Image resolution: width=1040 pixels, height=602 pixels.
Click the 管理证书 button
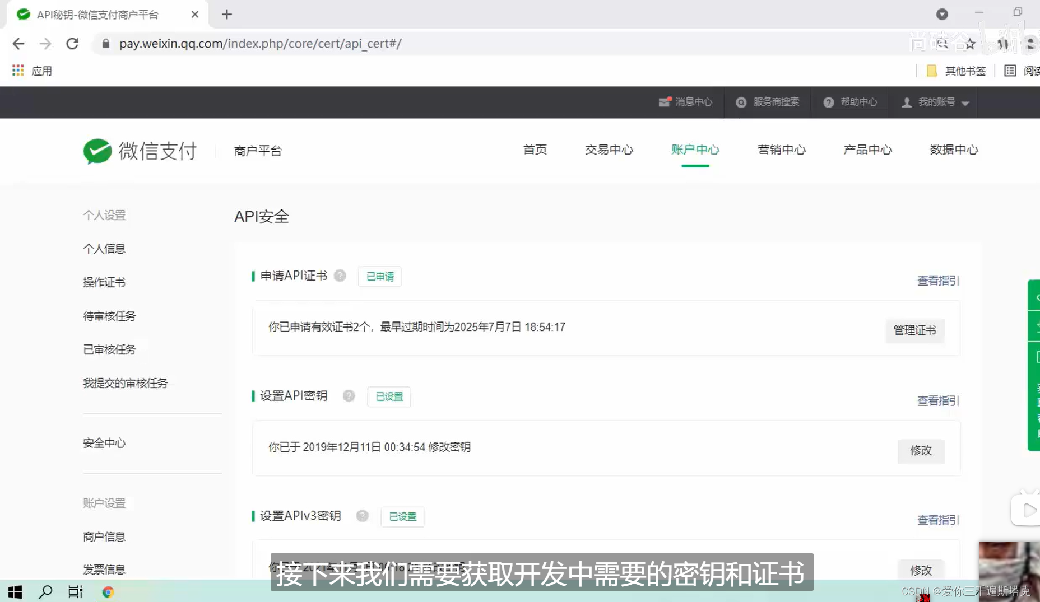914,330
